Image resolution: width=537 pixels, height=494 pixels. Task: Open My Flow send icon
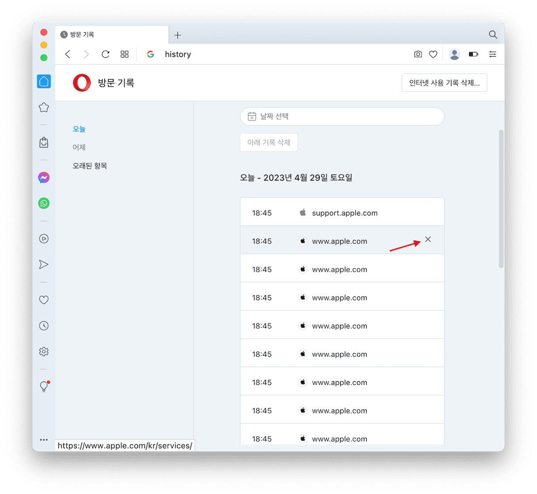(x=44, y=264)
